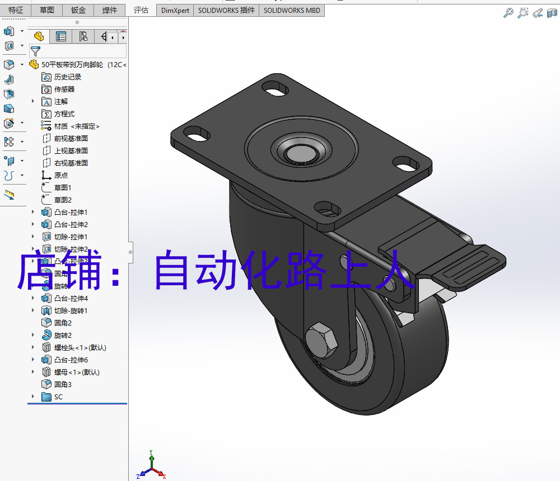The image size is (560, 481).
Task: Expand the 切除-旋转1 feature
Action: click(33, 310)
